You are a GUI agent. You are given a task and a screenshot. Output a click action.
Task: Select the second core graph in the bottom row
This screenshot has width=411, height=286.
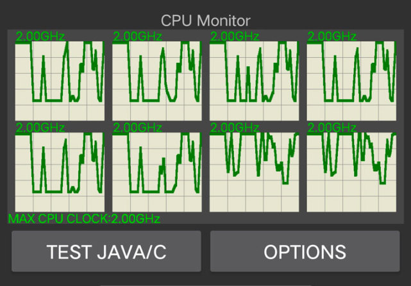157,172
